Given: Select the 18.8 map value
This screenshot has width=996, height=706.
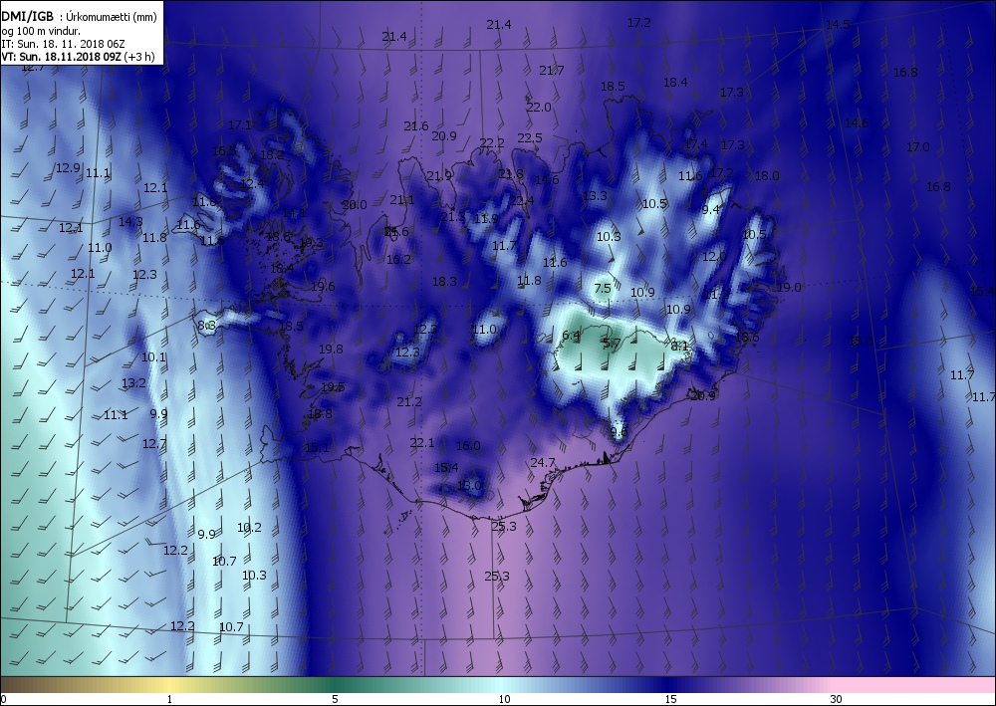Looking at the screenshot, I should coord(320,414).
